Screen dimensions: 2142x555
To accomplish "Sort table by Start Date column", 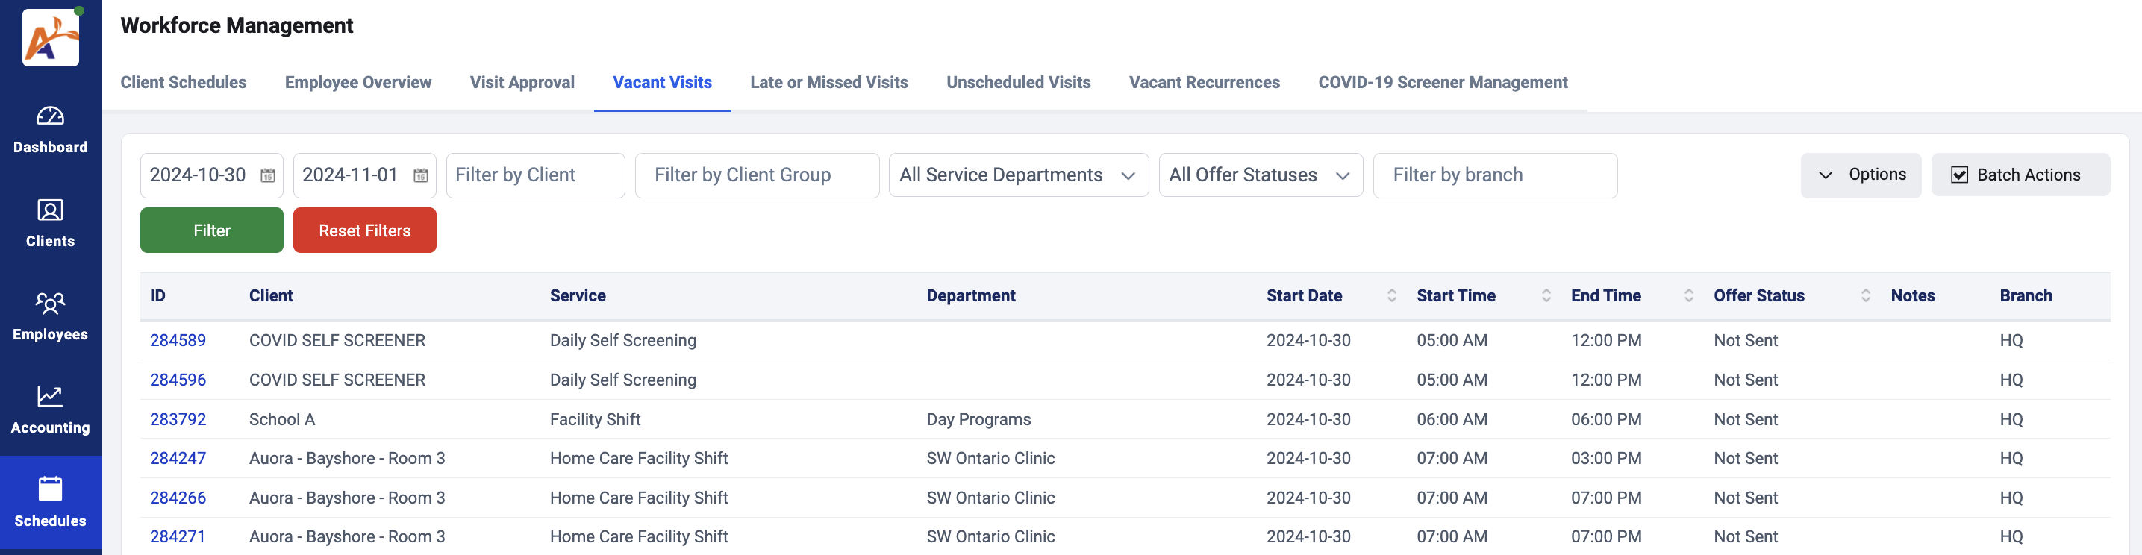I will pyautogui.click(x=1391, y=296).
